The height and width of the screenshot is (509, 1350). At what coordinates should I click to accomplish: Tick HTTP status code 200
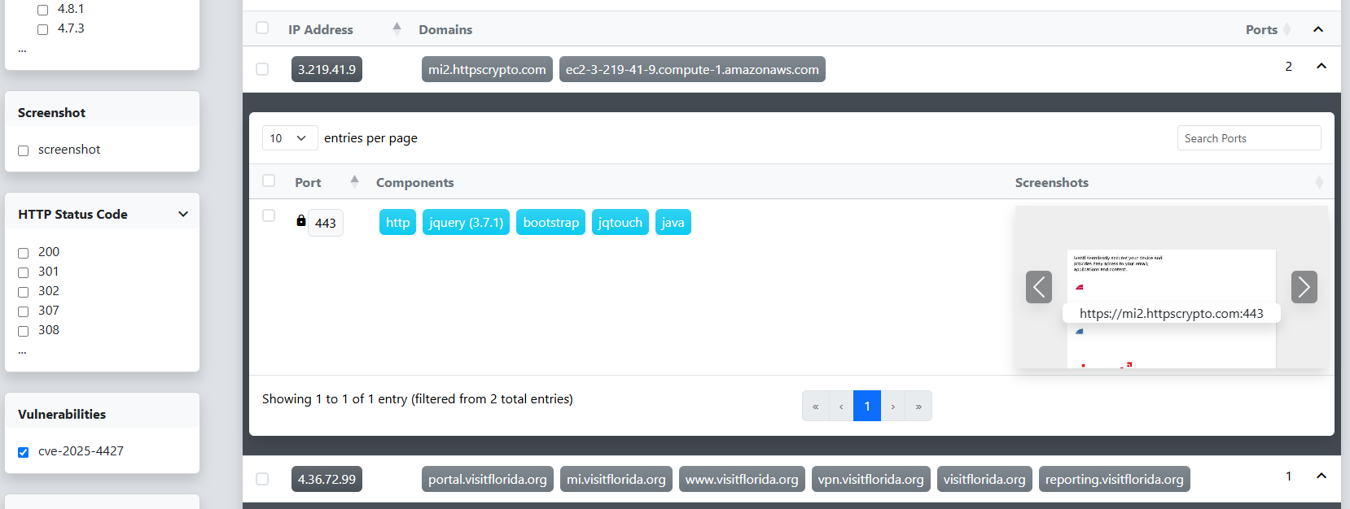pos(23,253)
